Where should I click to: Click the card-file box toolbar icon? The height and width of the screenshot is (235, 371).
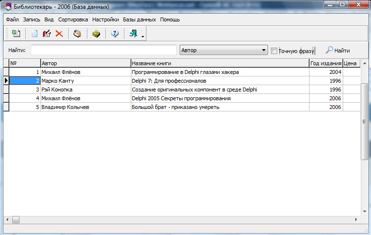tap(77, 34)
